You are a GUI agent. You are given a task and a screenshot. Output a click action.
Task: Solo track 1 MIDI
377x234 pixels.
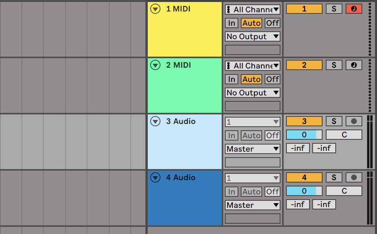335,9
